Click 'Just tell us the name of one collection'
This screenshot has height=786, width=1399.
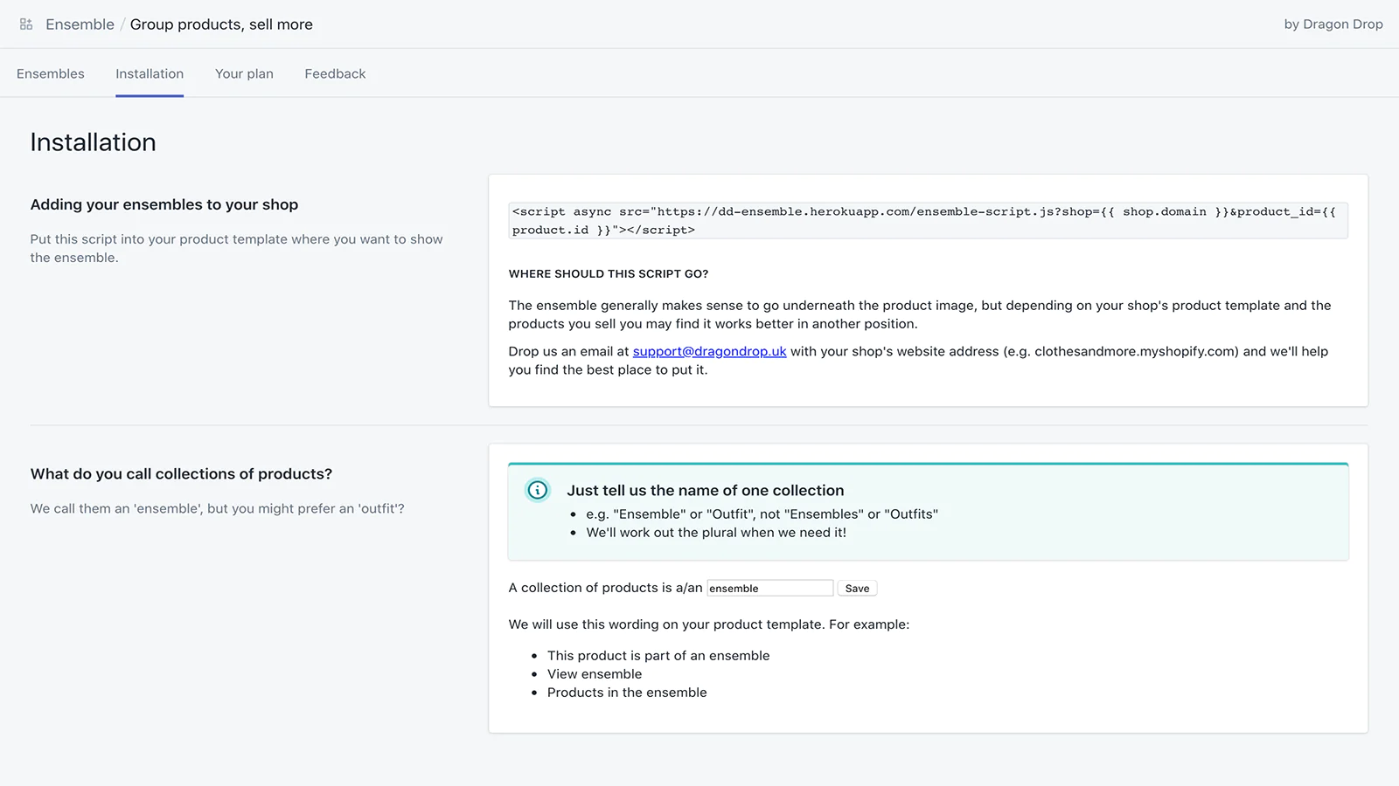click(705, 491)
